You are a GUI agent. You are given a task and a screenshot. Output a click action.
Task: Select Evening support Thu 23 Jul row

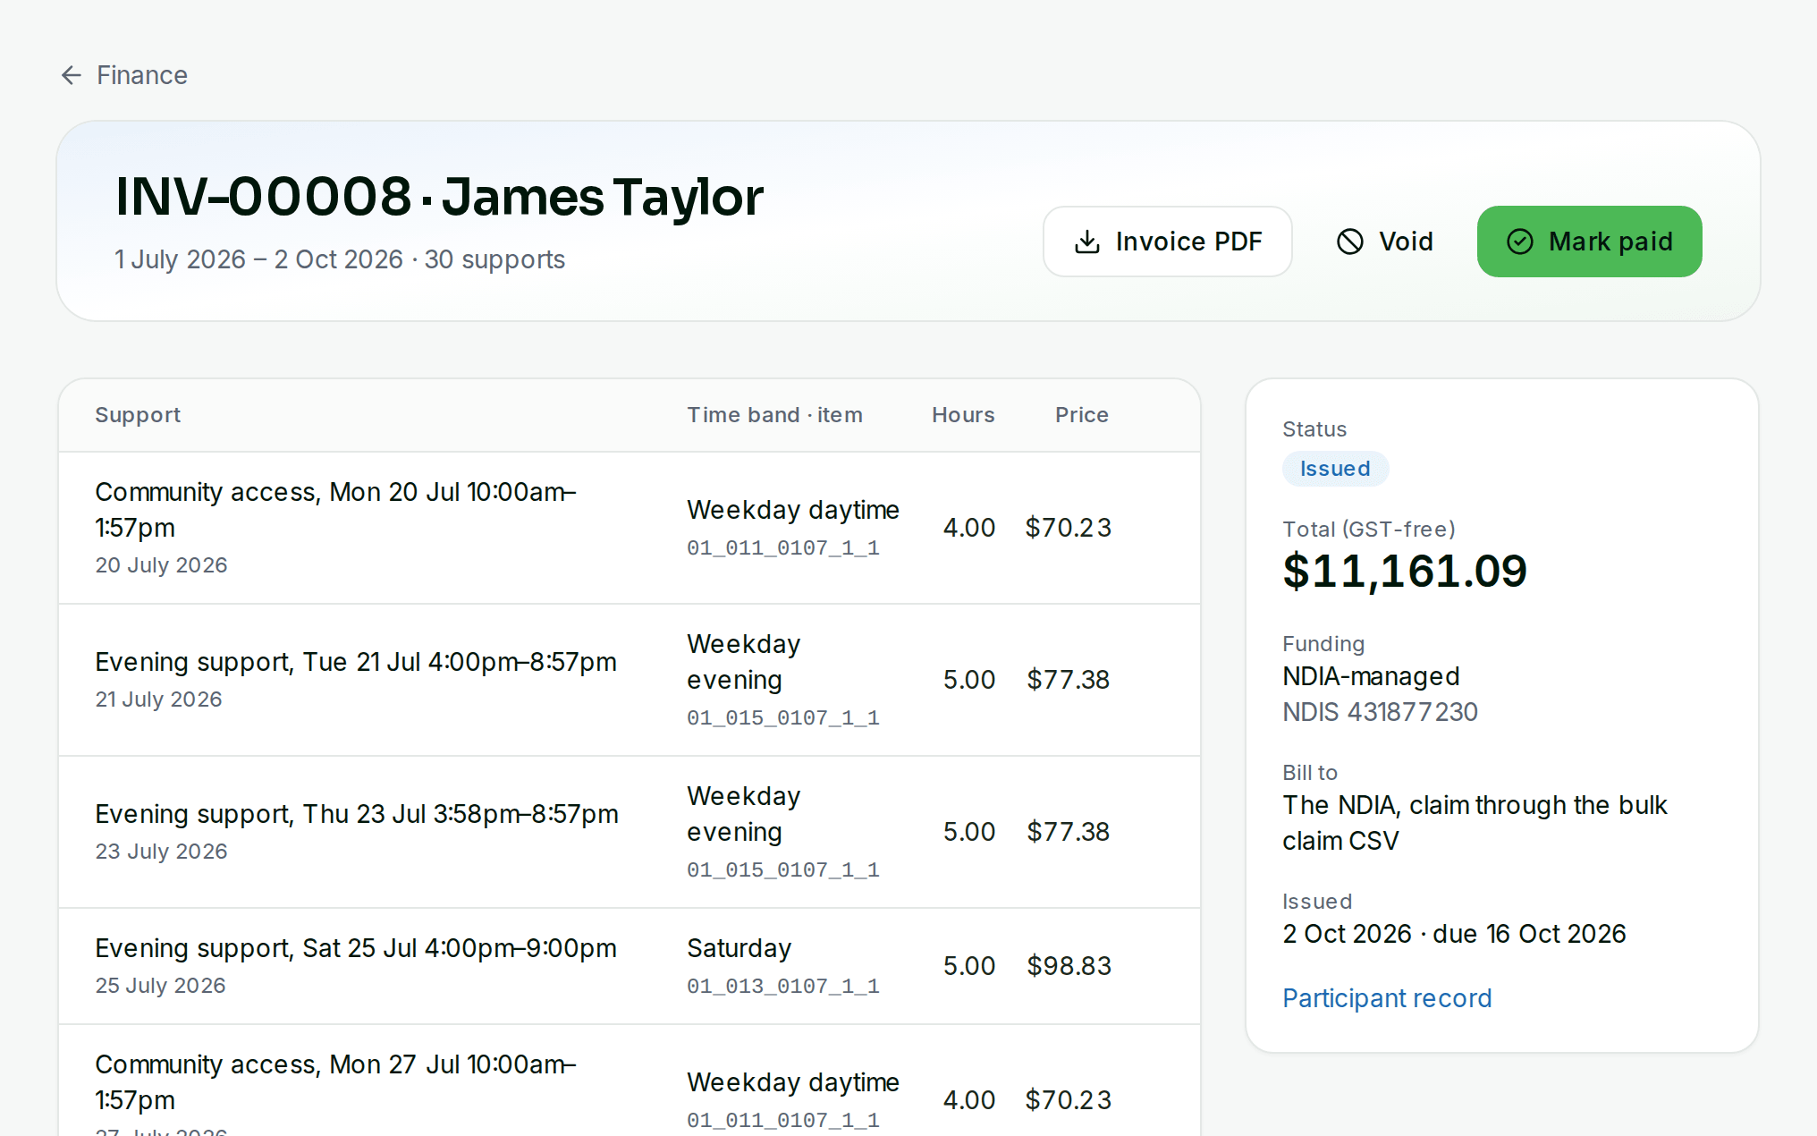click(630, 832)
